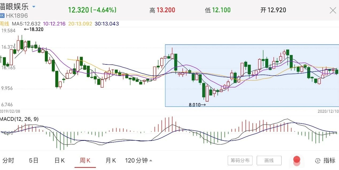
Task: Click the MA30 navy 13.043 label
Action: (107, 24)
